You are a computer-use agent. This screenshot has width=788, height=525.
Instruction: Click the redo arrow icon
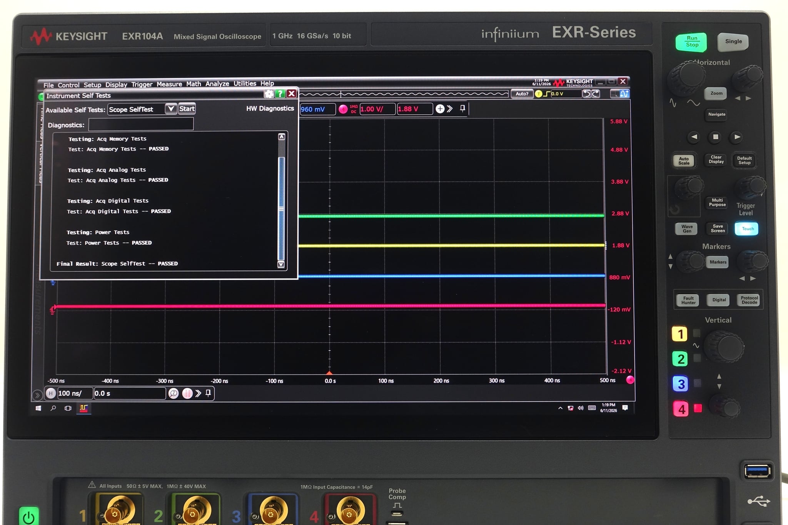[x=596, y=94]
